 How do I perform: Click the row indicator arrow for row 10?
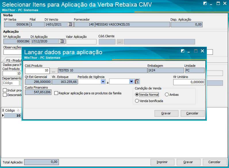click(x=3, y=116)
